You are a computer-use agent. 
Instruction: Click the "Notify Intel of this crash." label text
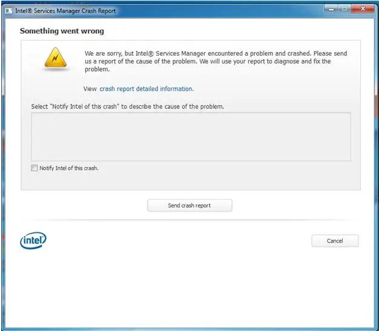[x=69, y=168]
